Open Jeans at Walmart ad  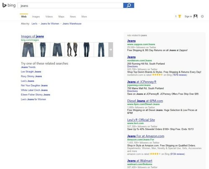pyautogui.click(x=140, y=161)
